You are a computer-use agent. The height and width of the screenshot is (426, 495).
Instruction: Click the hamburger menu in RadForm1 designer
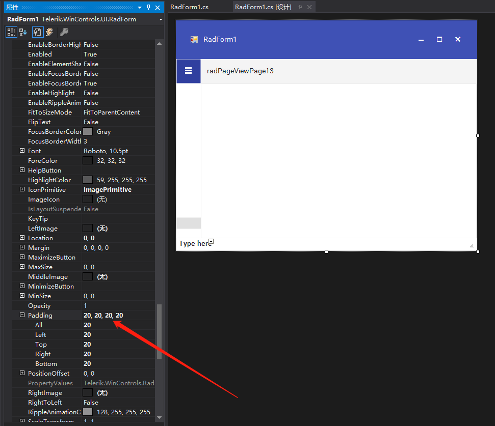(x=189, y=71)
